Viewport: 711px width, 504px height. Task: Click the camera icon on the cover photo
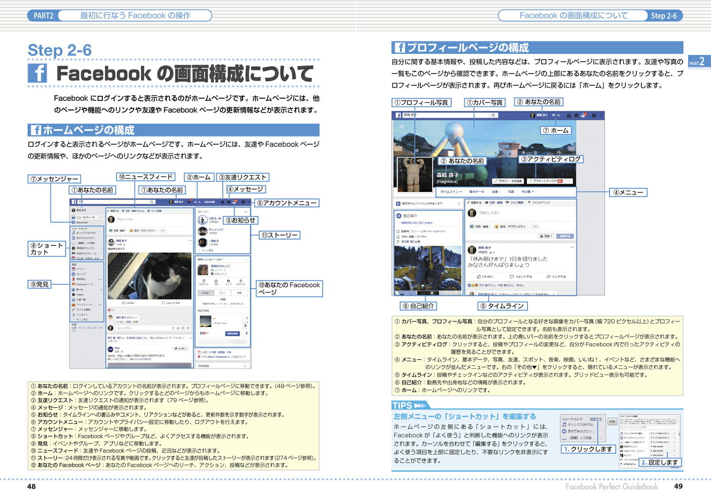401,127
